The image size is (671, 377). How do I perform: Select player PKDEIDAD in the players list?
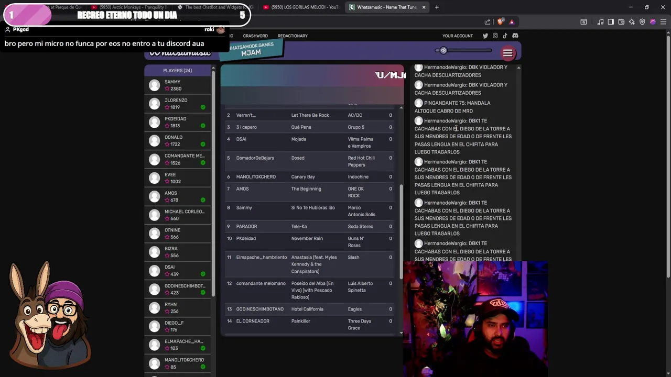177,122
